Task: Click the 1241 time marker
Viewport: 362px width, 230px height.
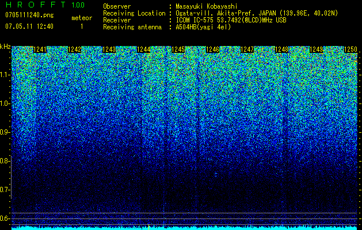Action: coord(40,49)
